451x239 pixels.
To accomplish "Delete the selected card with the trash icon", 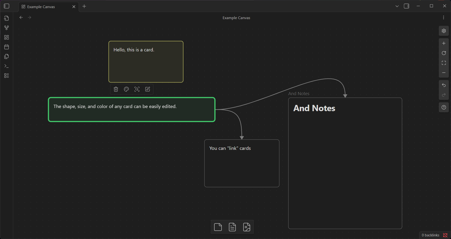I will click(x=116, y=89).
